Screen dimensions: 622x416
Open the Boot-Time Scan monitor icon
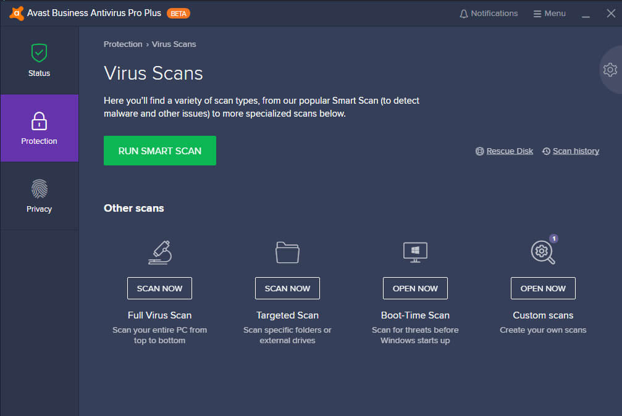click(415, 252)
